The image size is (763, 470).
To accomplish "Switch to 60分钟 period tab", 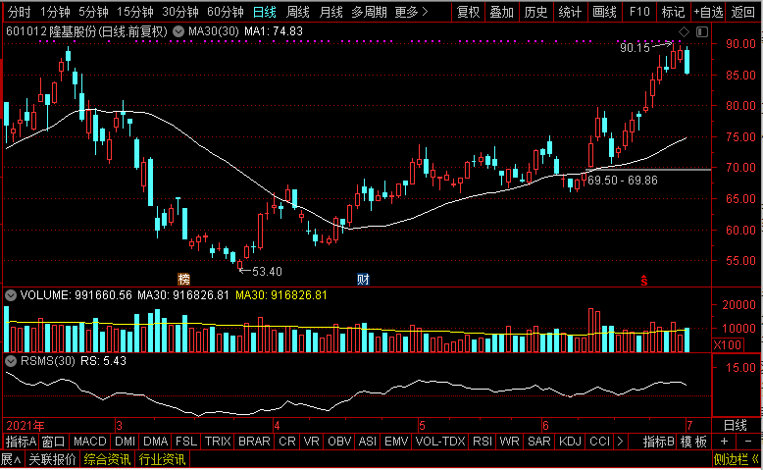I will point(226,12).
